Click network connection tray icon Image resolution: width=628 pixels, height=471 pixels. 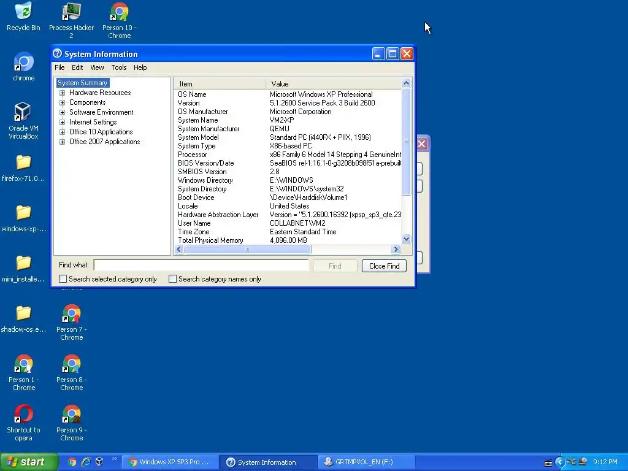(572, 462)
